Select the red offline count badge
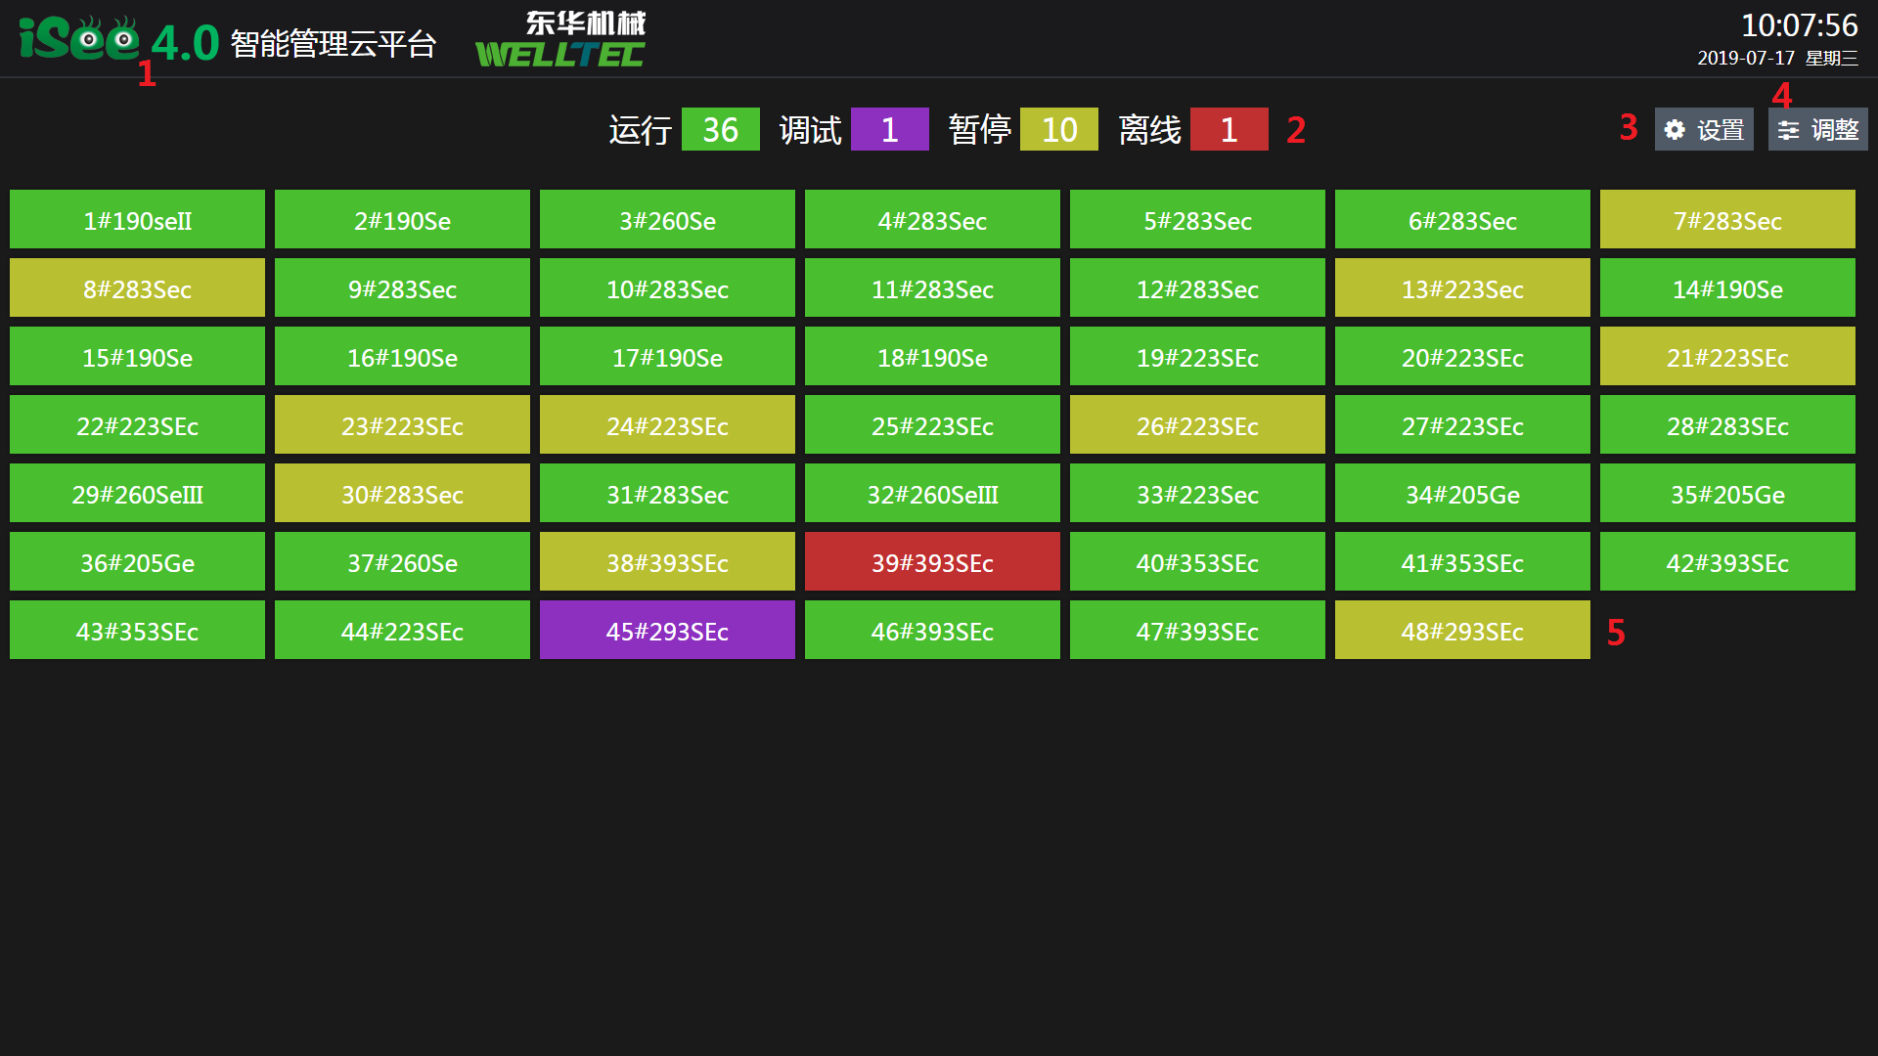1878x1056 pixels. pos(1229,130)
